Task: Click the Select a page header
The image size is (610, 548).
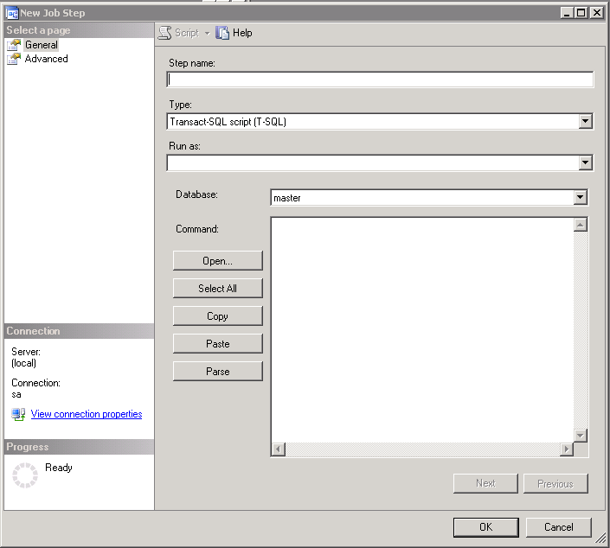Action: click(x=79, y=30)
